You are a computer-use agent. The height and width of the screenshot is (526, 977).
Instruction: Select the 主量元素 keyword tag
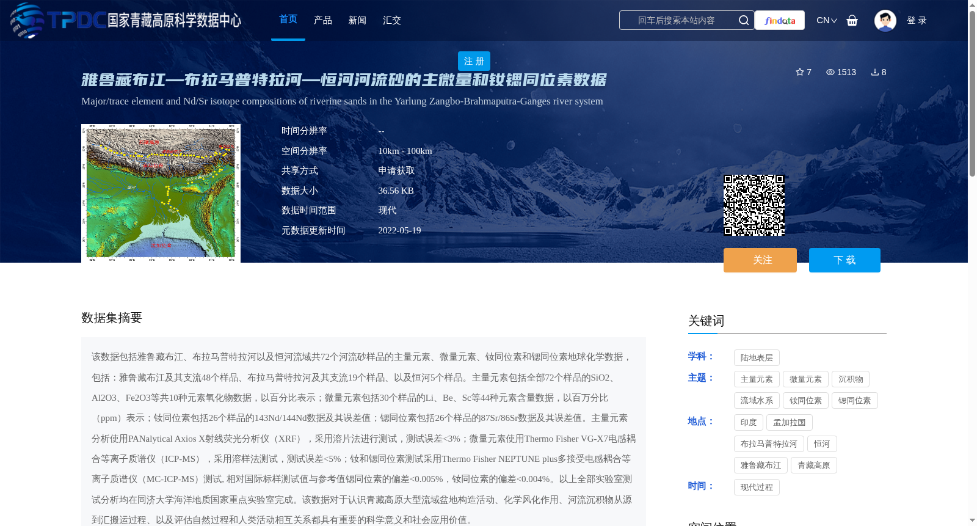pos(757,379)
